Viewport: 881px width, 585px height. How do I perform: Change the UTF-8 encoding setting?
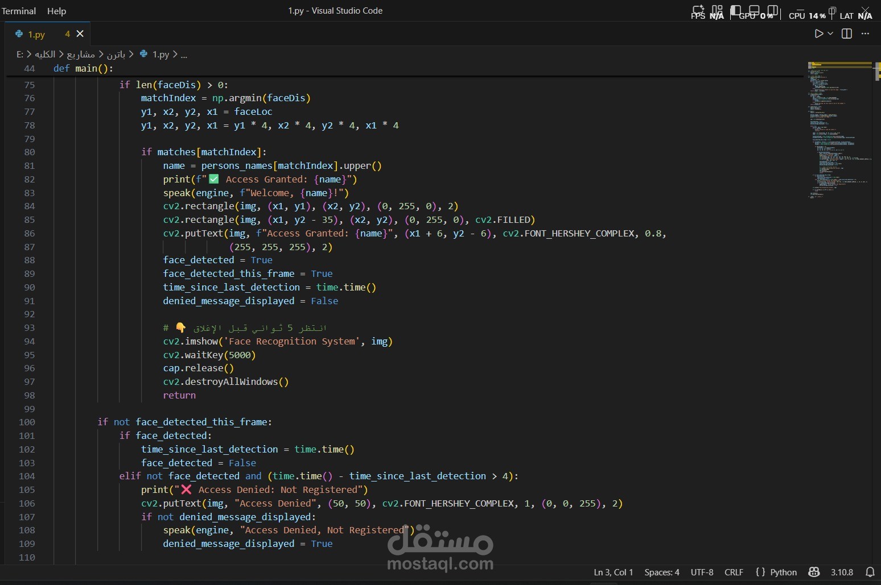(701, 572)
